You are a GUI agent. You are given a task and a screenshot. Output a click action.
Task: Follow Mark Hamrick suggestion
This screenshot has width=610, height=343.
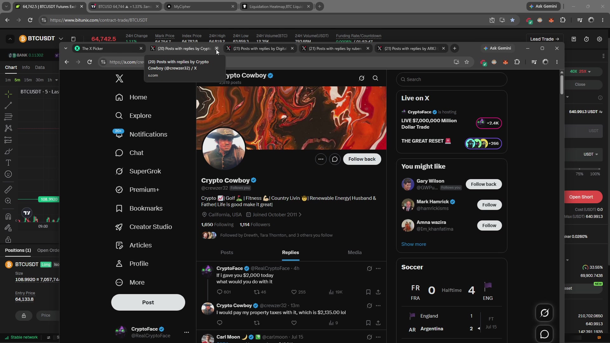489,205
